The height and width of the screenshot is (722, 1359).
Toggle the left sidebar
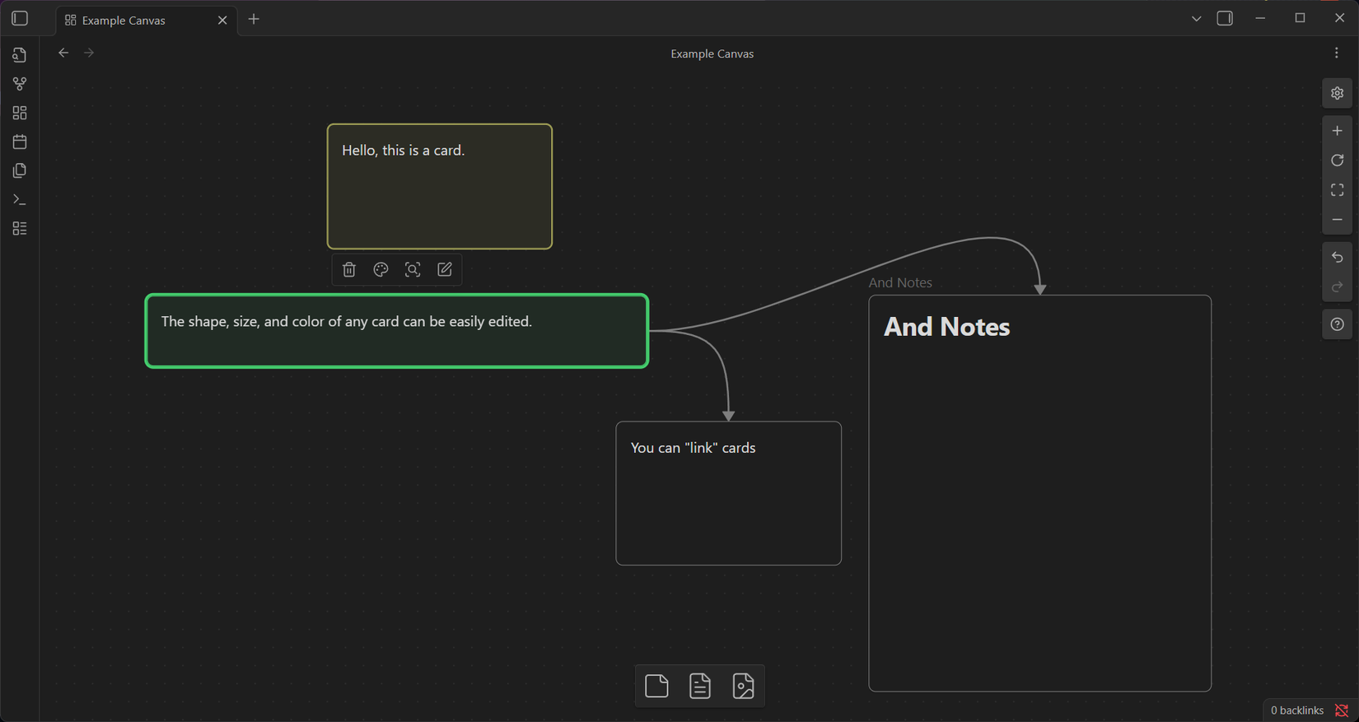coord(20,18)
